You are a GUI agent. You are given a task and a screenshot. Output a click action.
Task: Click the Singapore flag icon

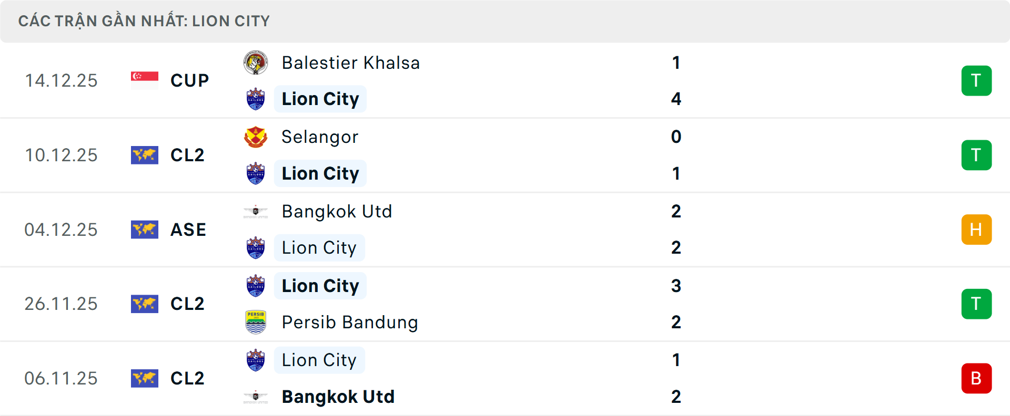coord(145,80)
